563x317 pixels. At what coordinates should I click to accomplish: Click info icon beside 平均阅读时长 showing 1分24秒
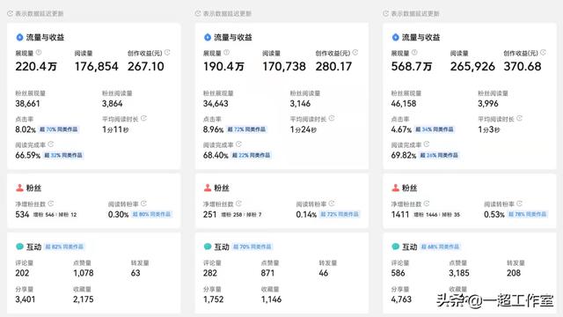pos(332,118)
